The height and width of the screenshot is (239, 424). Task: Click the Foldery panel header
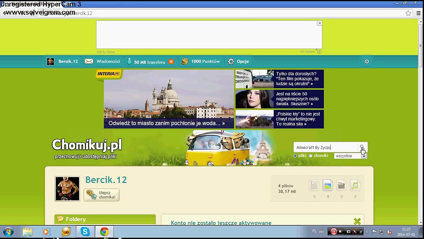coord(105,219)
